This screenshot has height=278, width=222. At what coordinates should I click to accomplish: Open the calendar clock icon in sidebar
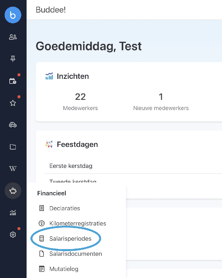pos(13,81)
